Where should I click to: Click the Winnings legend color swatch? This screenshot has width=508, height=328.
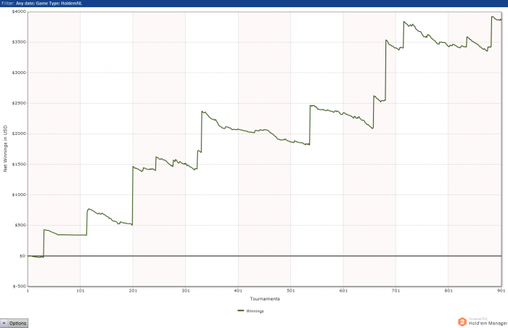tap(241, 311)
